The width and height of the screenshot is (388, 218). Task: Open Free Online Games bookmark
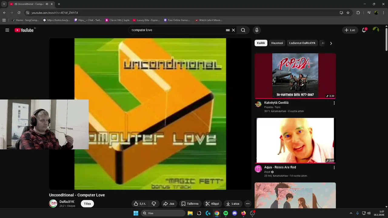coord(177,20)
